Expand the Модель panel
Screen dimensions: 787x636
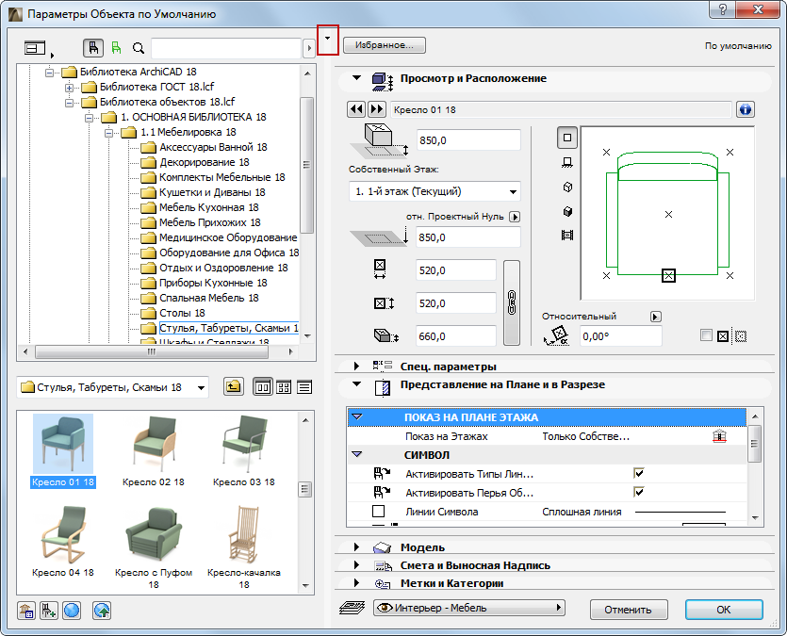point(357,547)
